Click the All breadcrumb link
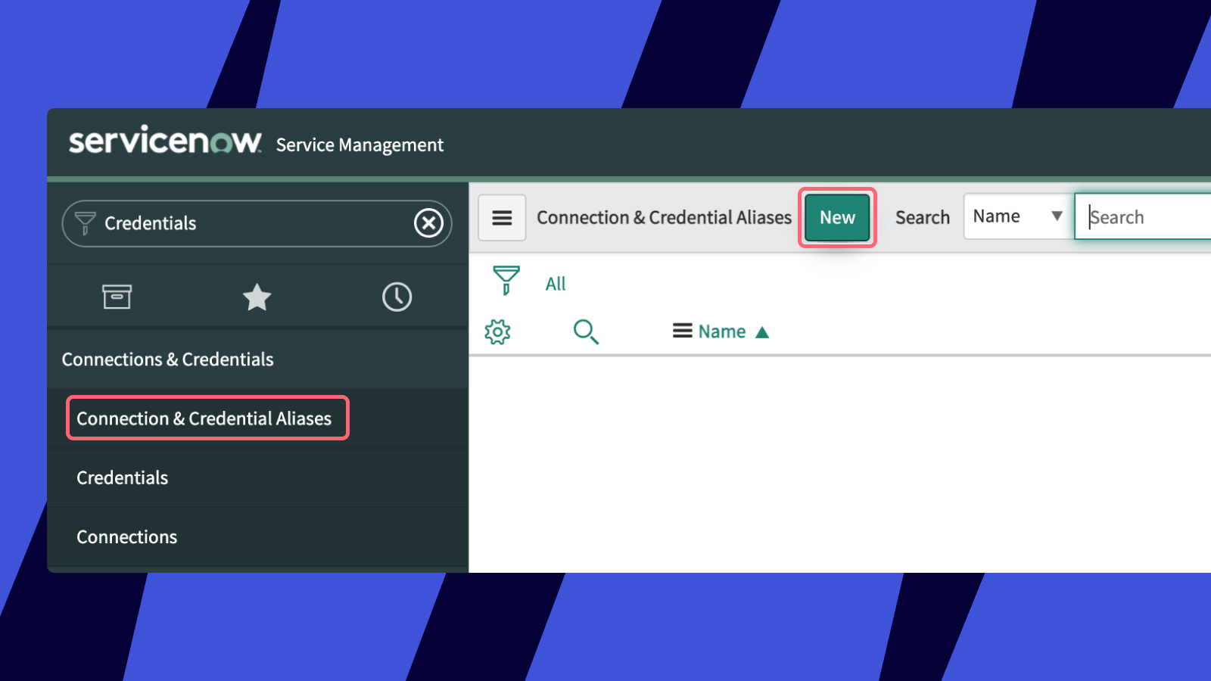Image resolution: width=1211 pixels, height=681 pixels. pos(556,284)
